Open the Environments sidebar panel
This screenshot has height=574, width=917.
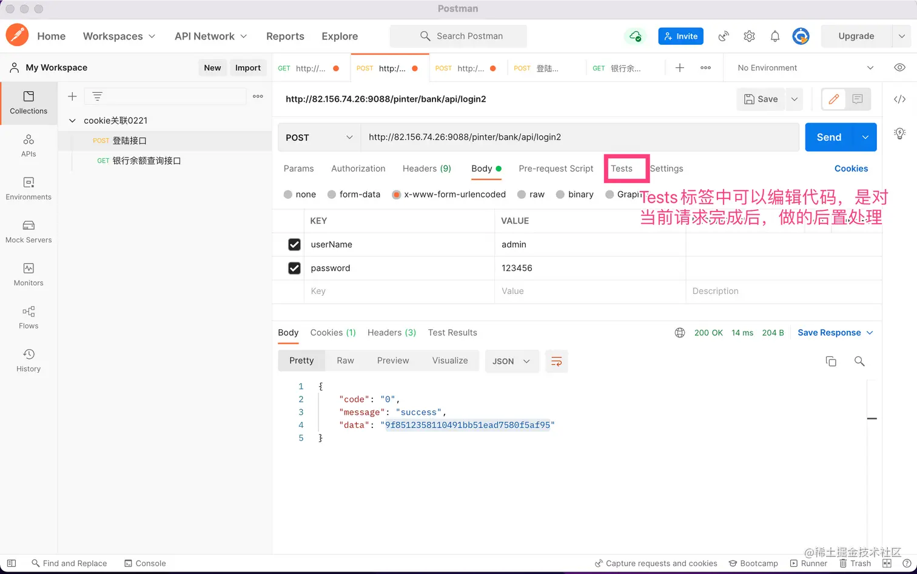[29, 189]
